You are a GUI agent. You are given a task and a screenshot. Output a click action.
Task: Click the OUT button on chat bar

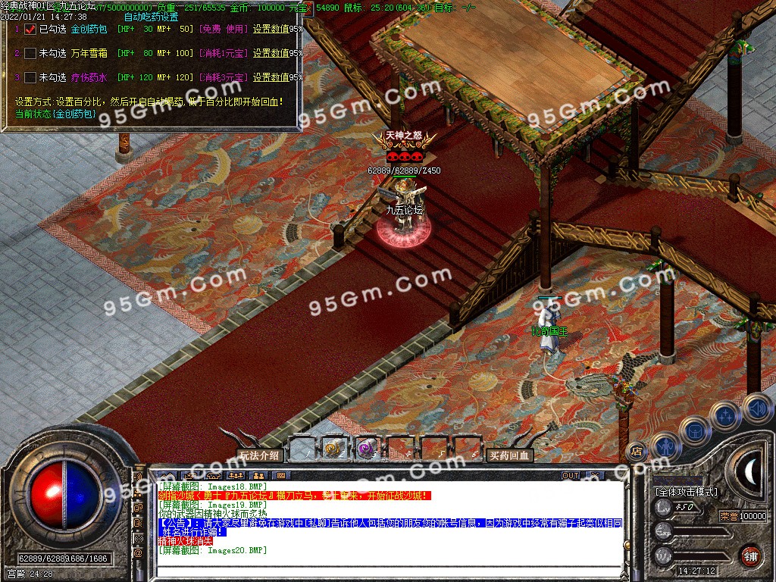coord(571,475)
